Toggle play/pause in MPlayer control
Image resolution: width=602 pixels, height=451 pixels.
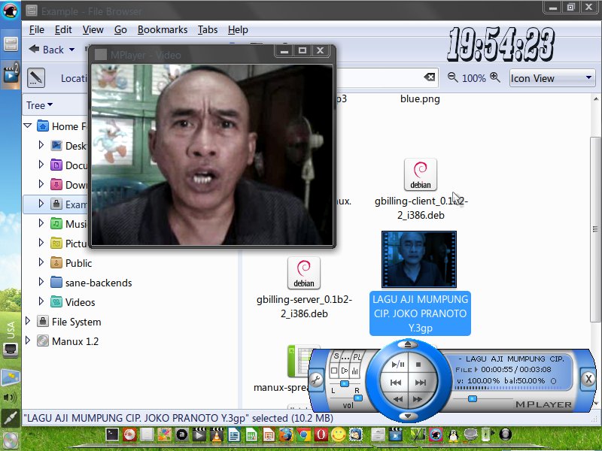tap(398, 365)
